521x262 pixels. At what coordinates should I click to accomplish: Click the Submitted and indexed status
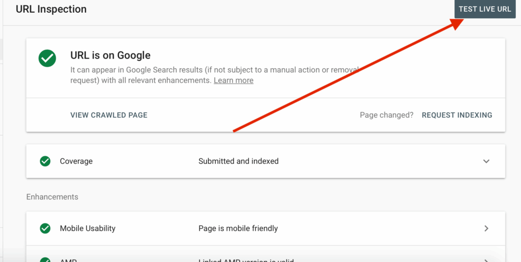[239, 161]
